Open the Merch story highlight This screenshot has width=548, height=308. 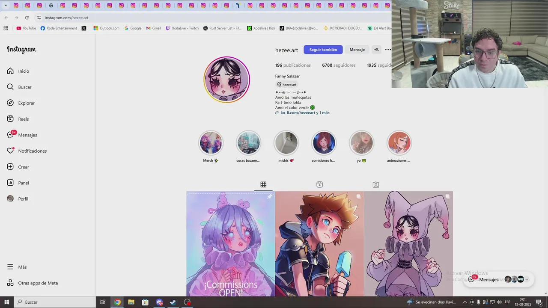click(211, 143)
